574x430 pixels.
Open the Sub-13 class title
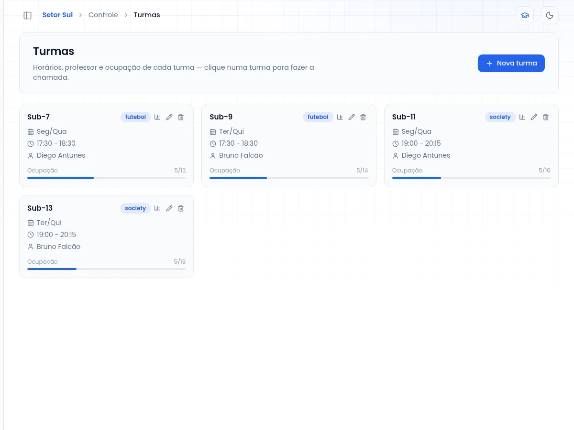40,208
